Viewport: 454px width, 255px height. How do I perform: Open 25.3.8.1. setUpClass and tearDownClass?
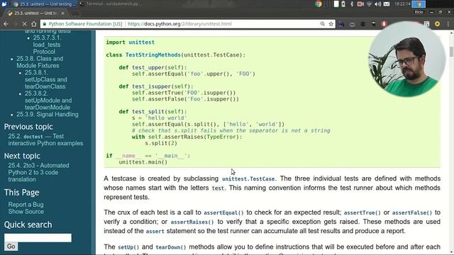point(45,79)
